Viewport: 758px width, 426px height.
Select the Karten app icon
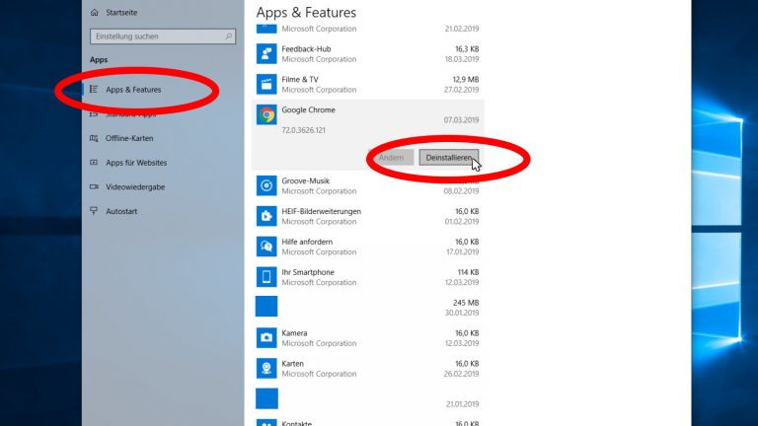point(266,369)
